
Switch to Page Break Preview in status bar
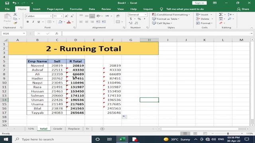[x=205, y=133]
